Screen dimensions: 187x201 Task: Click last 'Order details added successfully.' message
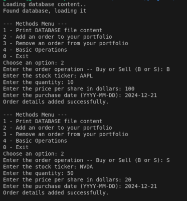tap(56, 193)
